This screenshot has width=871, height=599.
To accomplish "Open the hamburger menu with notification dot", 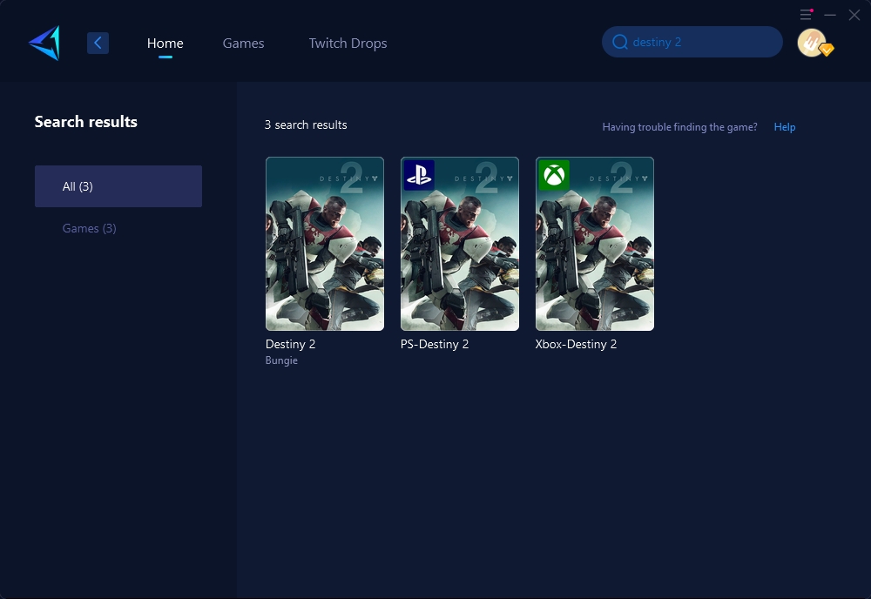I will point(806,15).
